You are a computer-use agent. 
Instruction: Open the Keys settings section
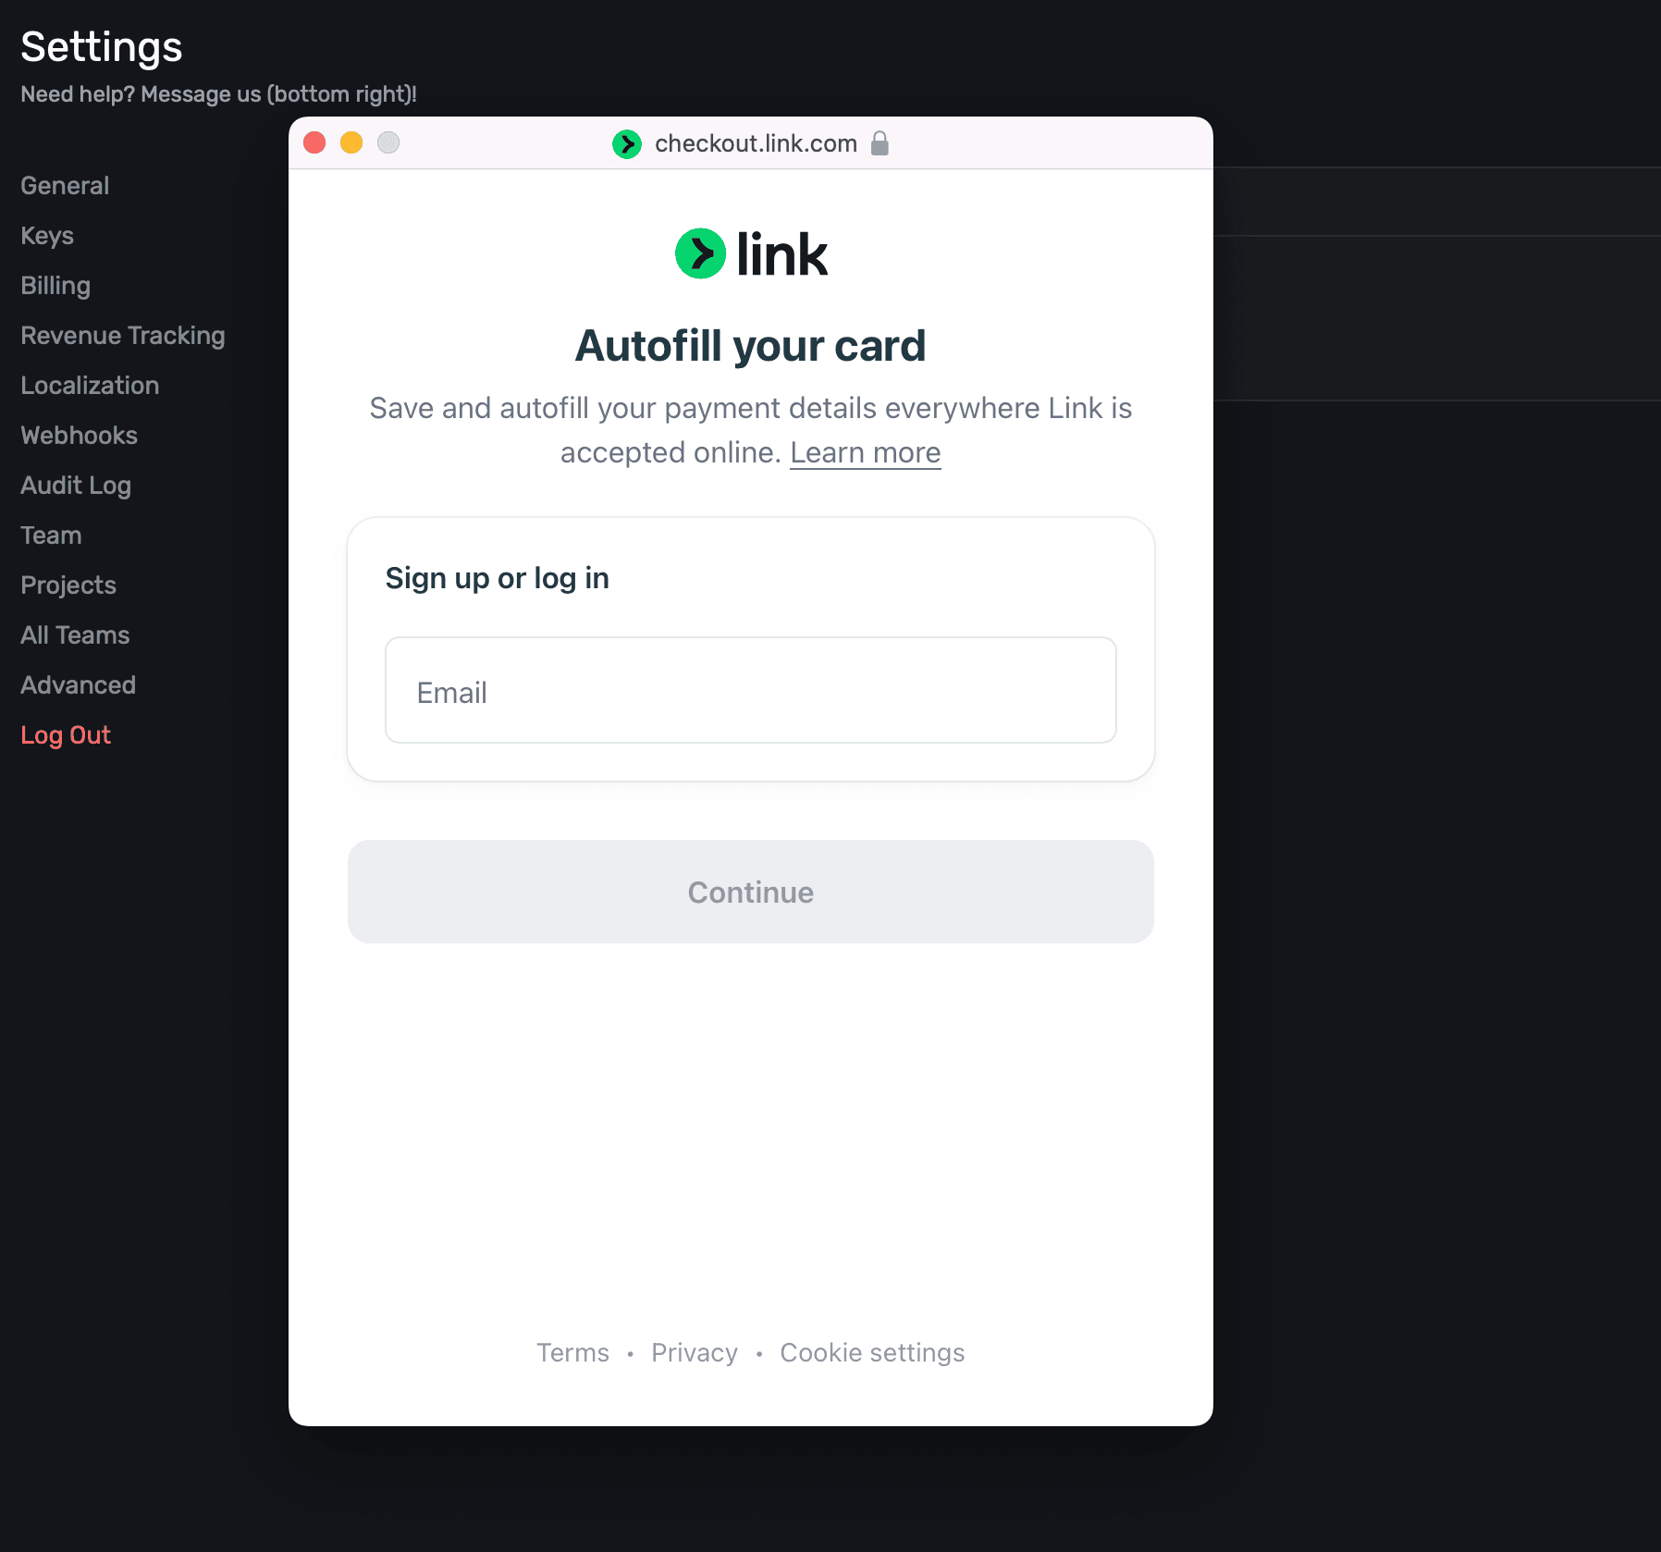click(x=47, y=236)
